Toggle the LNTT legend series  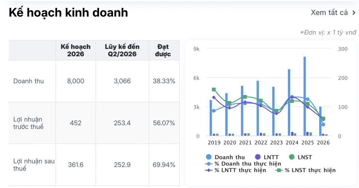tap(267, 157)
